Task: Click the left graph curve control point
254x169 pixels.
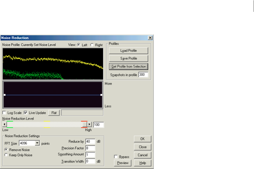Action: point(5,95)
